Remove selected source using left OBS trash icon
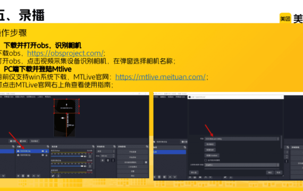 coord(23,176)
